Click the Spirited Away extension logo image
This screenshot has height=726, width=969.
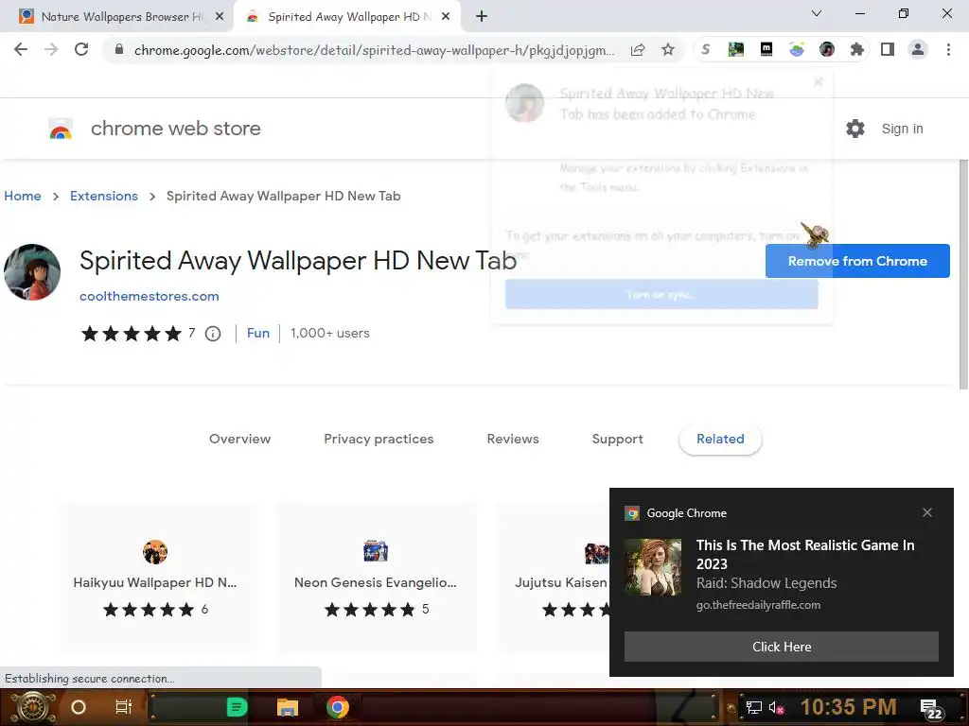tap(32, 272)
